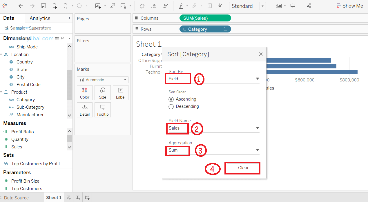Click the Color marks card
Image resolution: width=368 pixels, height=202 pixels.
click(85, 93)
